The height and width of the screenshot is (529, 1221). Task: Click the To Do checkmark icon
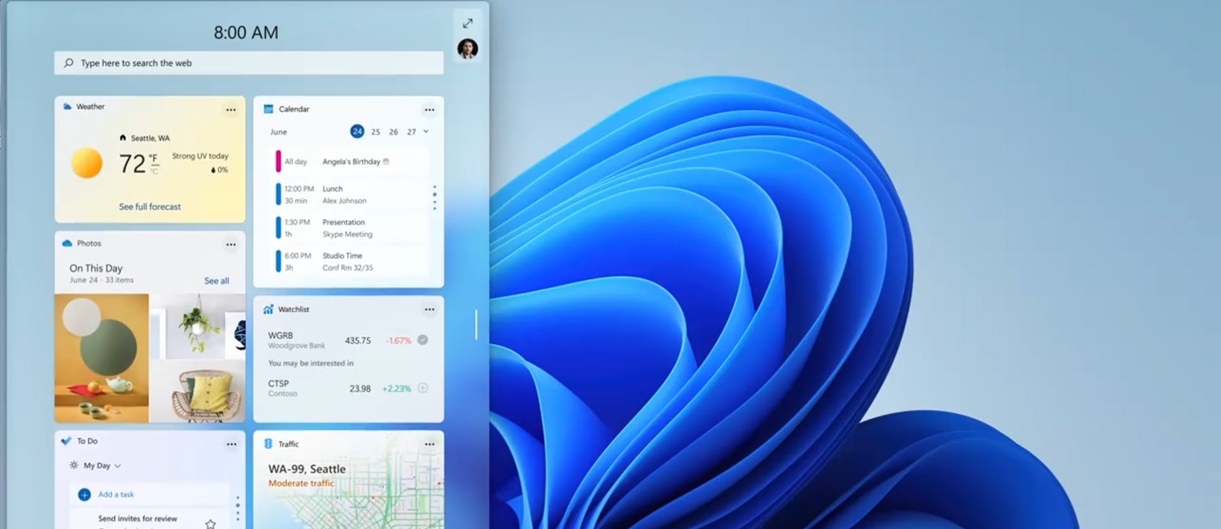tap(66, 441)
